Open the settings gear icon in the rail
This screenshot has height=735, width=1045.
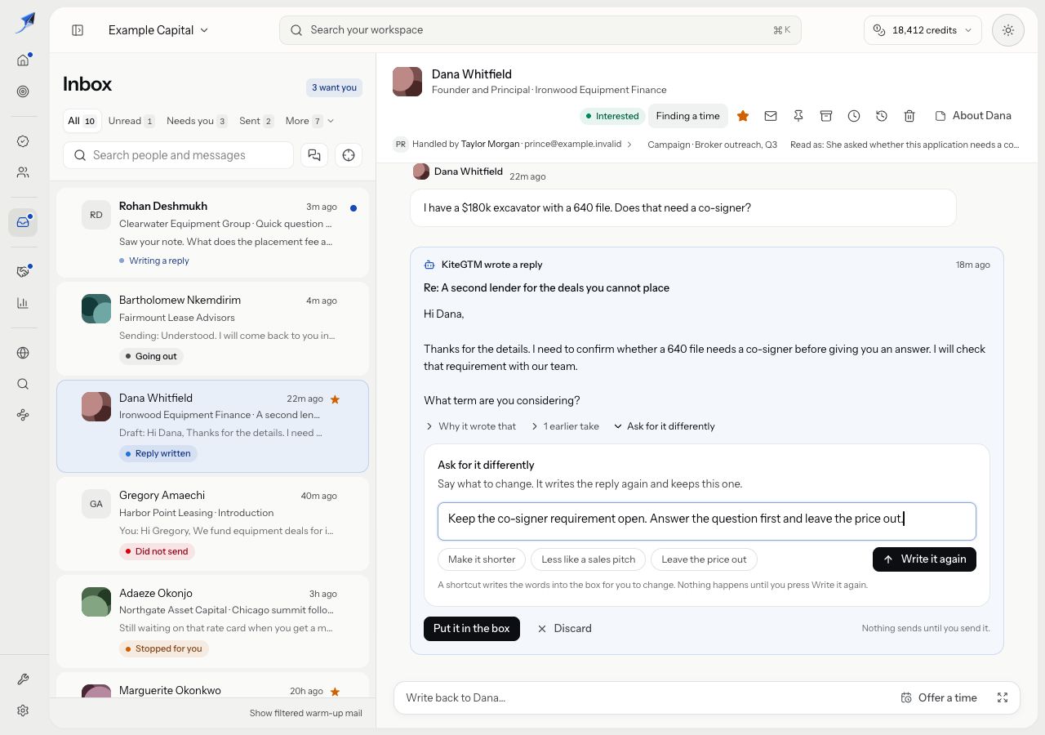pos(23,710)
